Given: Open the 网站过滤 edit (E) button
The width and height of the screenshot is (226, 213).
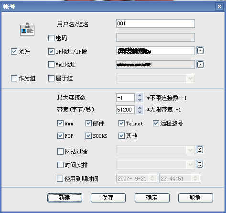Looking at the screenshot, I should point(200,150).
